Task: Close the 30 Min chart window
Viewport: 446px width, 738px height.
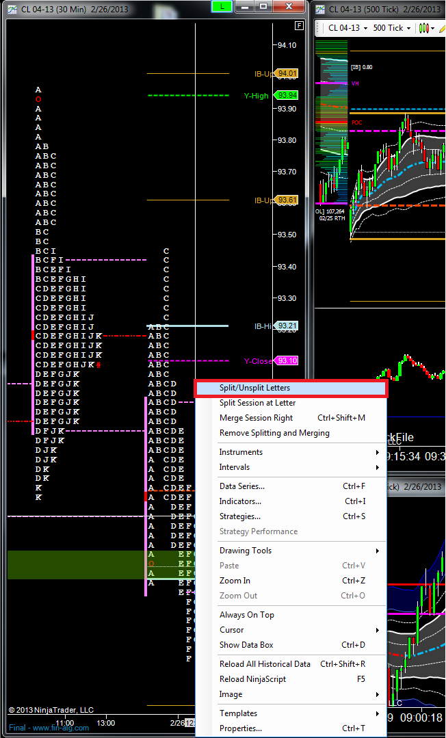Action: (289, 7)
